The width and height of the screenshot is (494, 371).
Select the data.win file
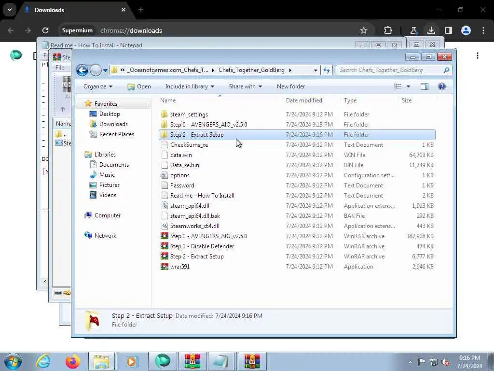pyautogui.click(x=181, y=155)
